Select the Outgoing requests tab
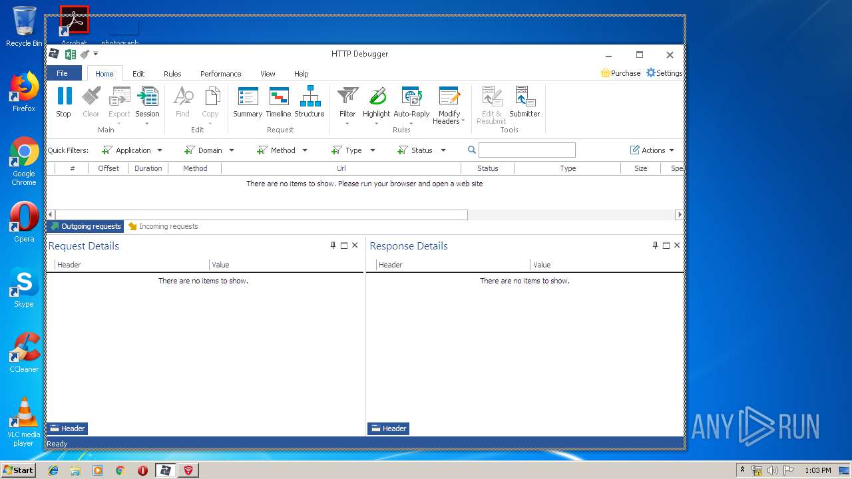Screen dimensions: 852x479 click(x=85, y=226)
